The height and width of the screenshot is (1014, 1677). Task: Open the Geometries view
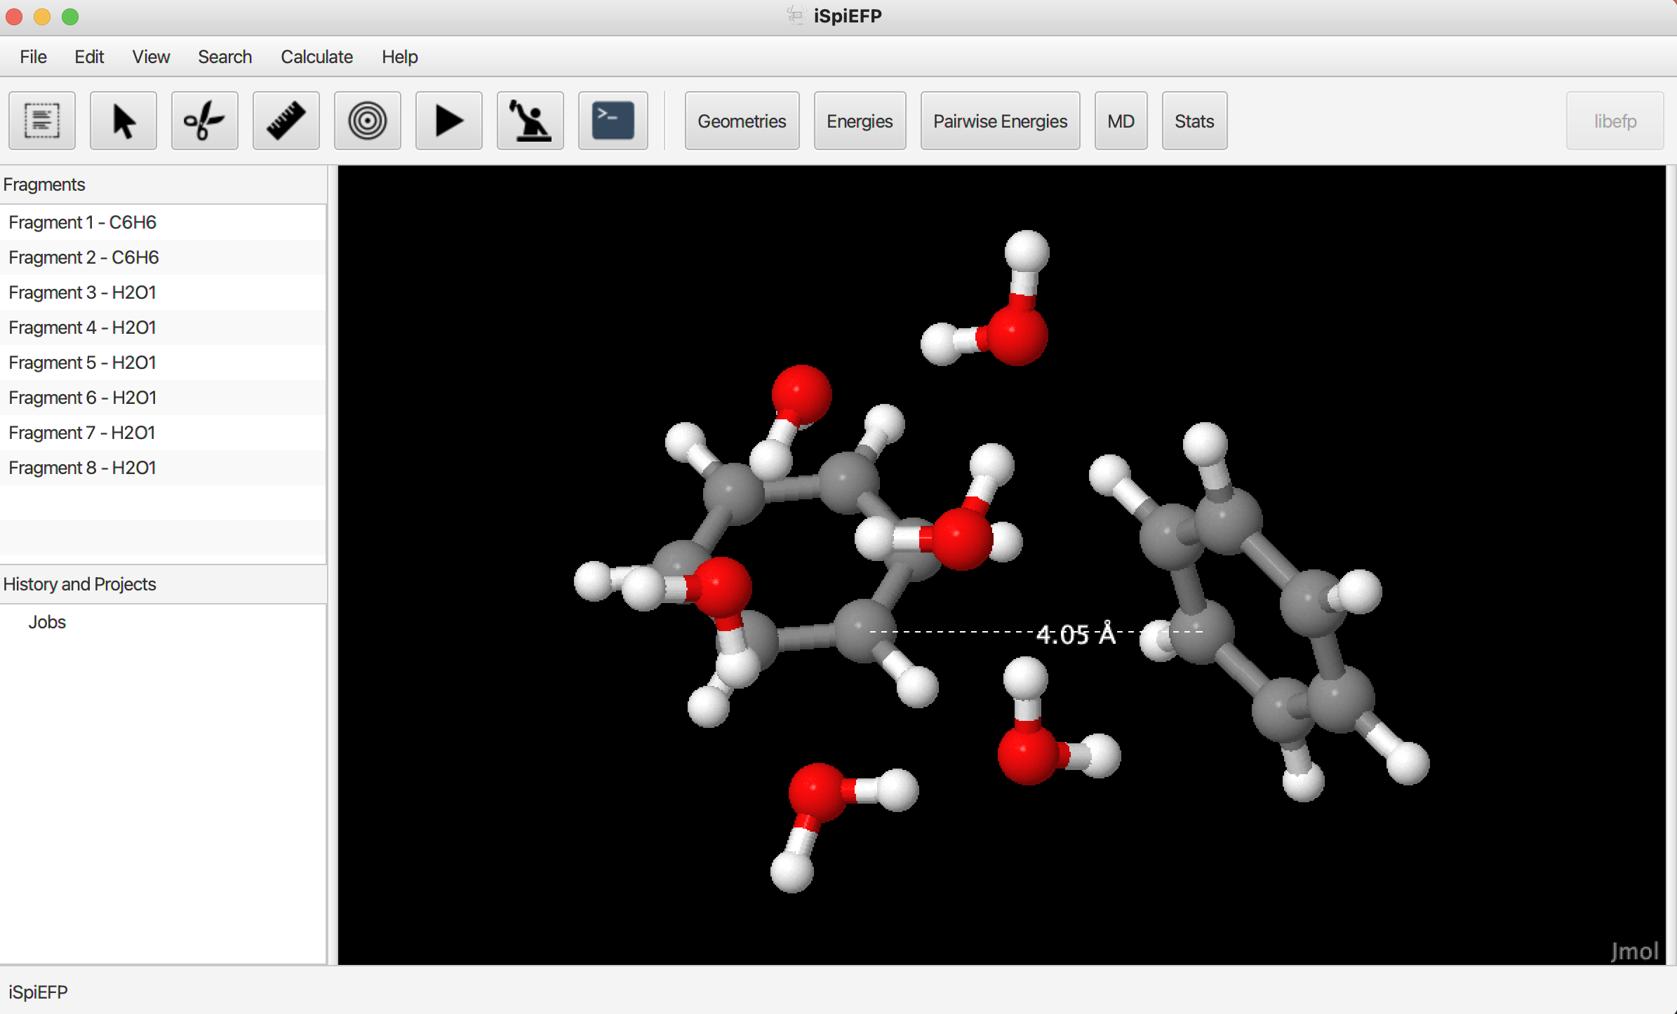click(742, 121)
